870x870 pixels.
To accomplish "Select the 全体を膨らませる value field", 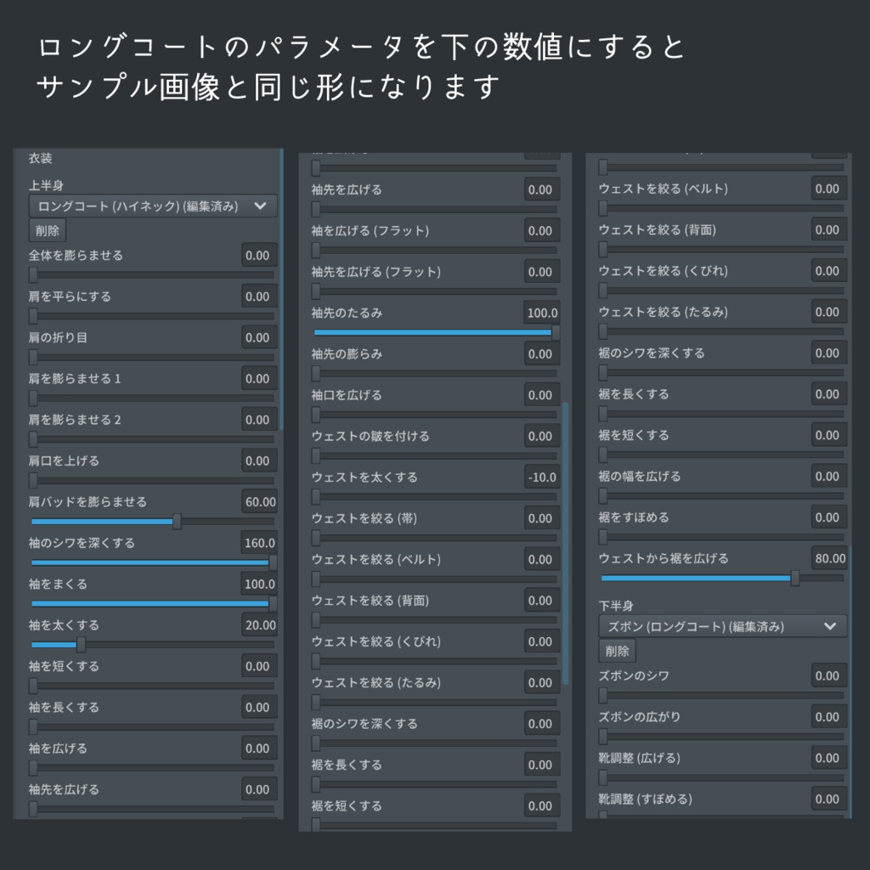I will point(259,254).
